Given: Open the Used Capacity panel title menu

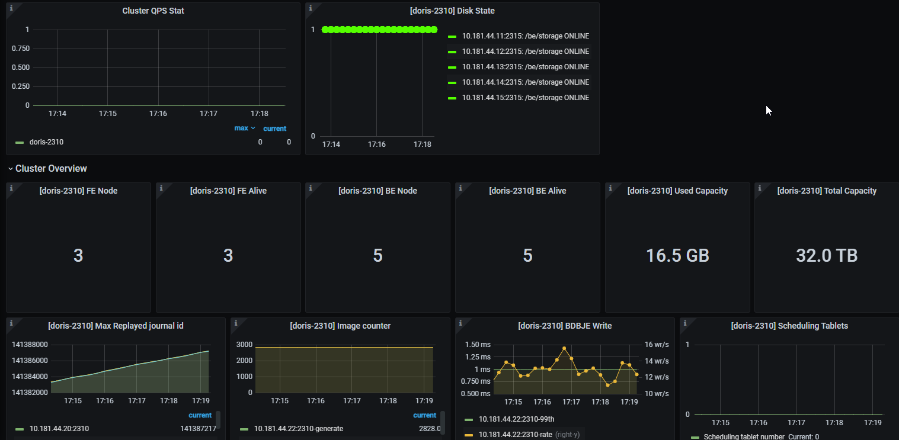Looking at the screenshot, I should tap(677, 191).
